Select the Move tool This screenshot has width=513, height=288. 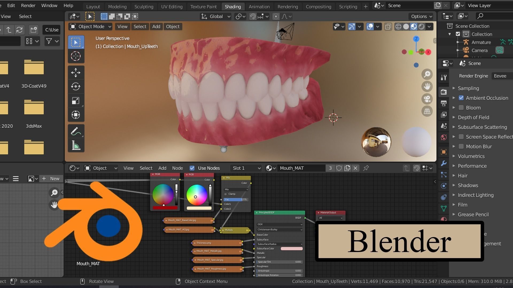click(x=76, y=73)
